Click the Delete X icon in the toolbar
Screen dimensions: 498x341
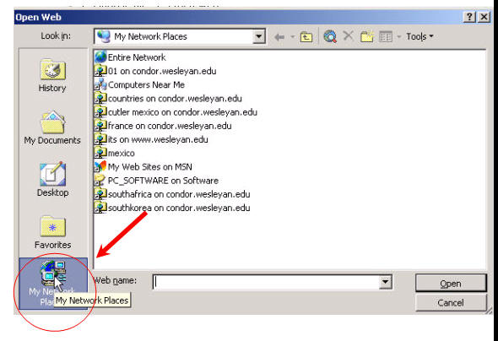(x=349, y=36)
